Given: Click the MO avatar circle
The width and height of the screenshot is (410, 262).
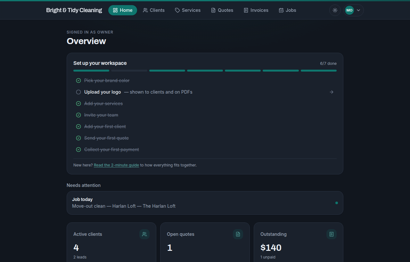Looking at the screenshot, I should pyautogui.click(x=349, y=10).
